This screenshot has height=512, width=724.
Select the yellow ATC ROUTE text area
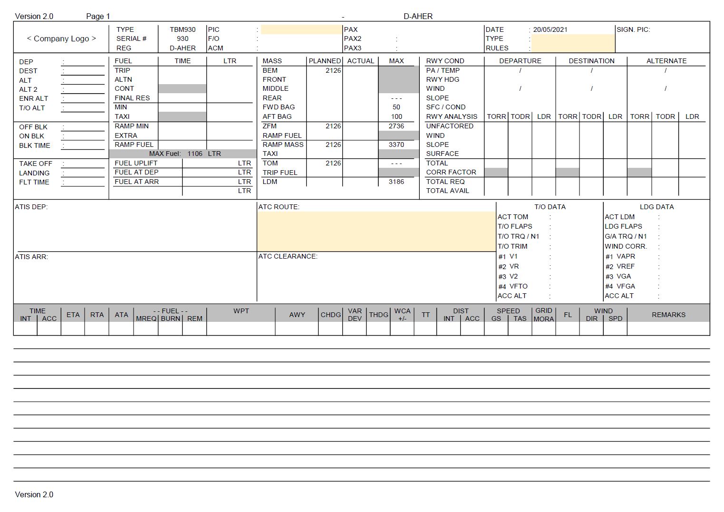[376, 232]
